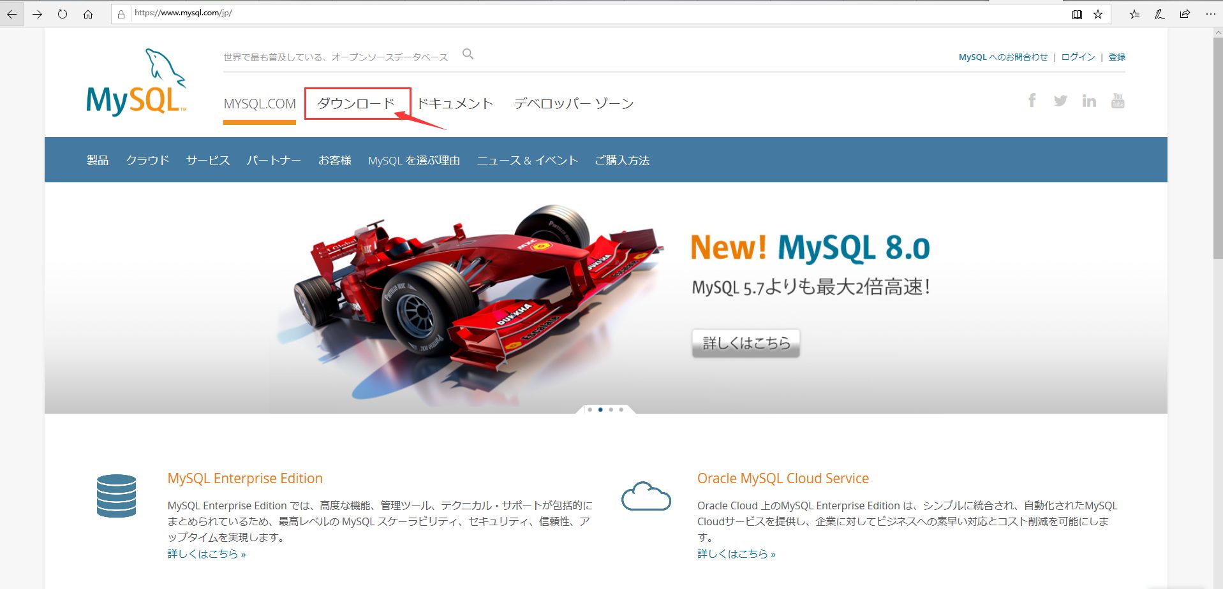Select the first carousel slide dot
This screenshot has width=1223, height=589.
click(x=590, y=409)
